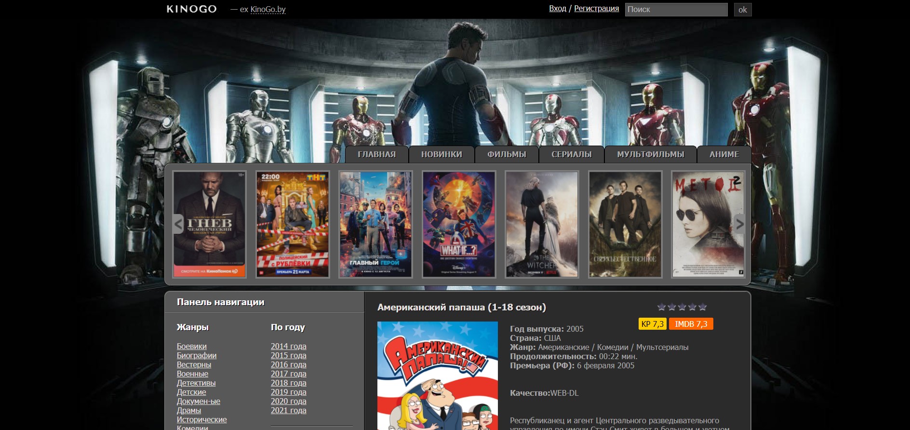Click the KP 7,3 rating badge
This screenshot has height=430, width=910.
(653, 324)
